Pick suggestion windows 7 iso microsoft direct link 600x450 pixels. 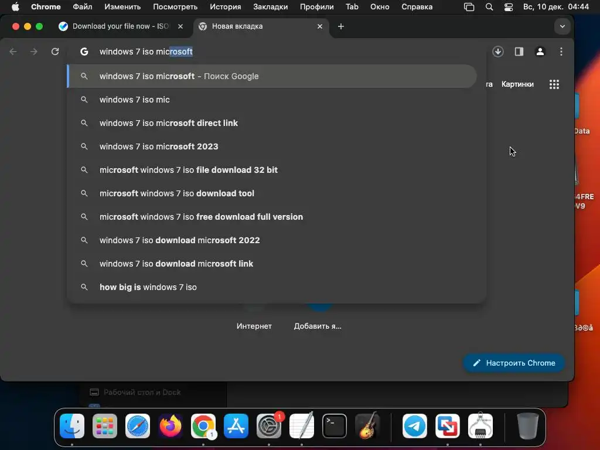(x=272, y=123)
